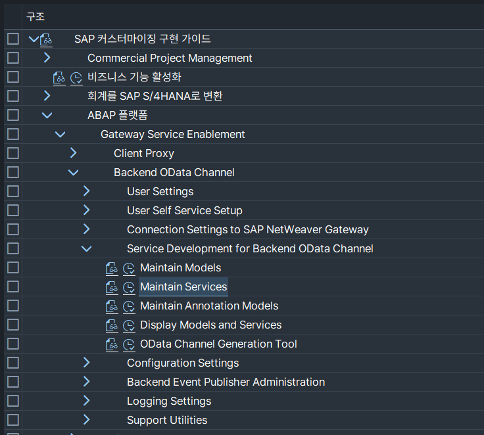This screenshot has width=484, height=435.
Task: Open documentation icon for SAP 커스터마이징 구현 가이드
Action: [46, 40]
